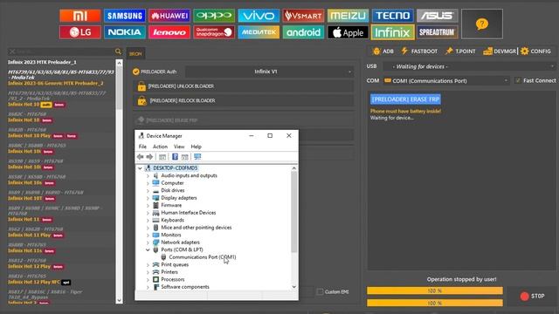The height and width of the screenshot is (314, 559).
Task: Choose the Nokia brand logo
Action: tap(125, 32)
